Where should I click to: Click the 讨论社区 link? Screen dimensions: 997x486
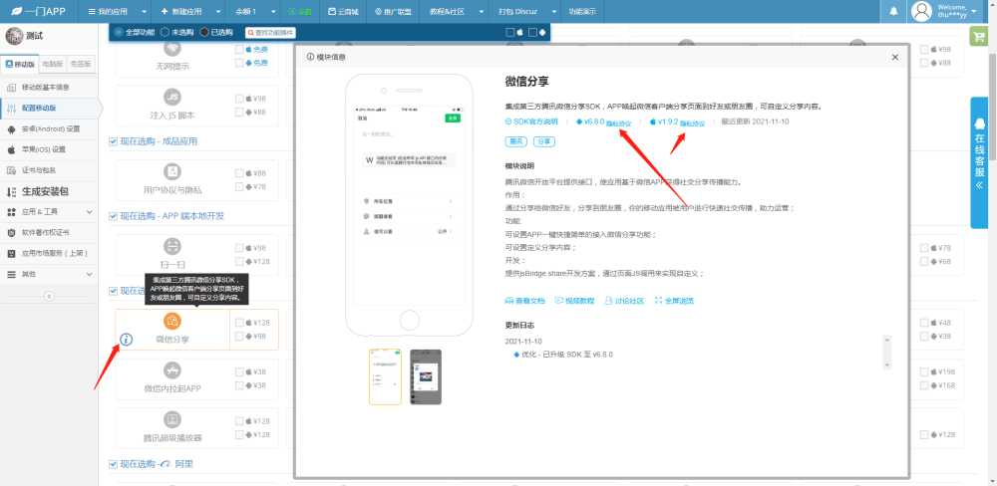click(x=624, y=300)
